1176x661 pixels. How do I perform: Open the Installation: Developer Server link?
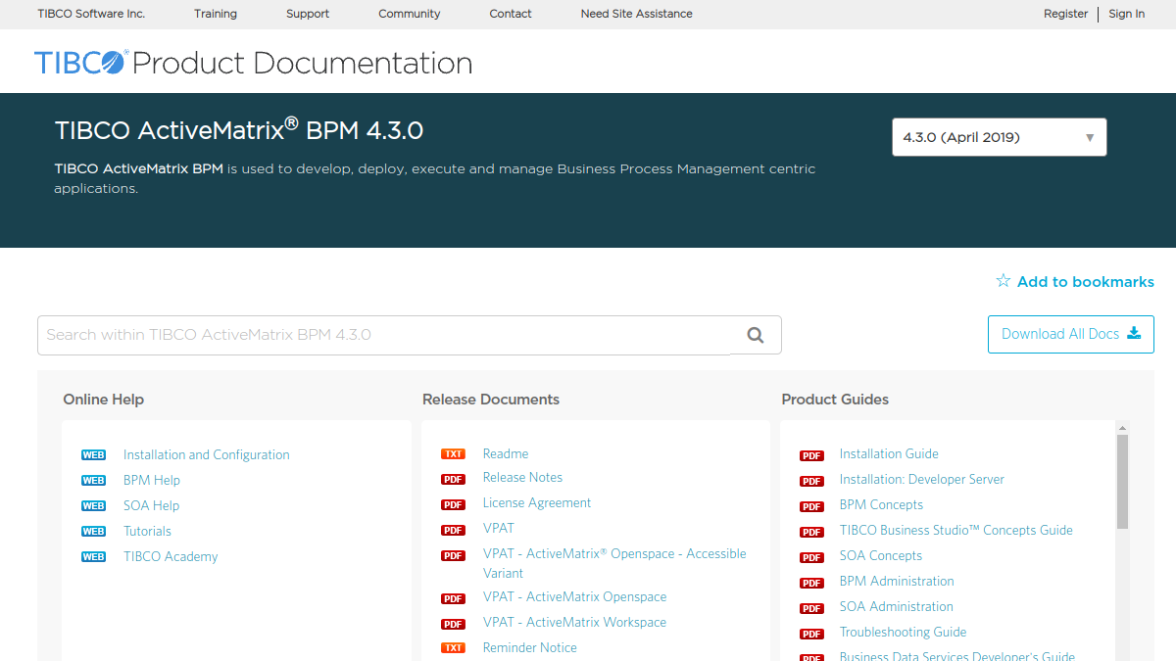pos(922,479)
